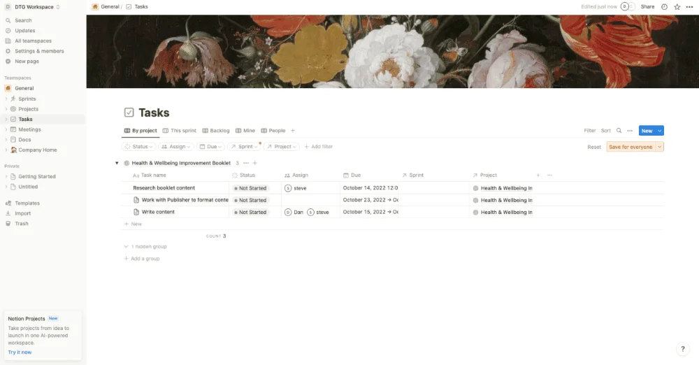This screenshot has height=365, width=699.
Task: Expand the Sprints tree item
Action: [x=6, y=99]
